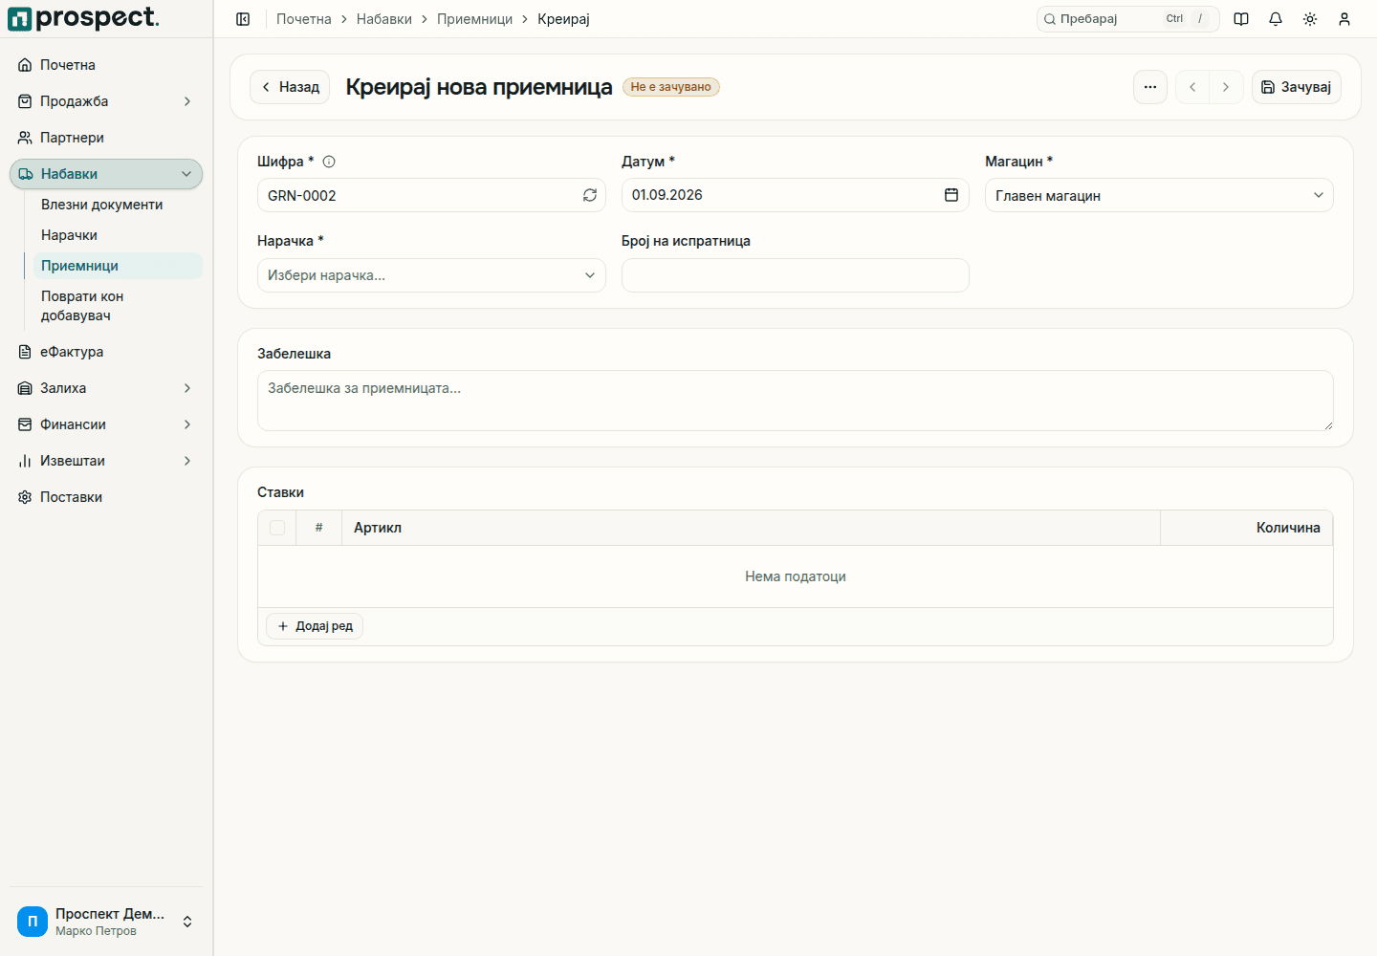Click the Пребарај search field
Screen dimensions: 1377x956
pyautogui.click(x=1128, y=19)
